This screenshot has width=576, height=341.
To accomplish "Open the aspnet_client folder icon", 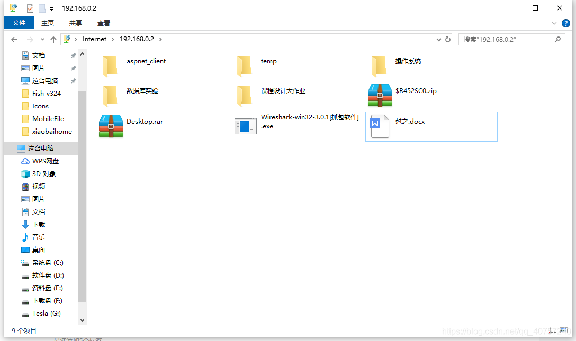I will (110, 66).
